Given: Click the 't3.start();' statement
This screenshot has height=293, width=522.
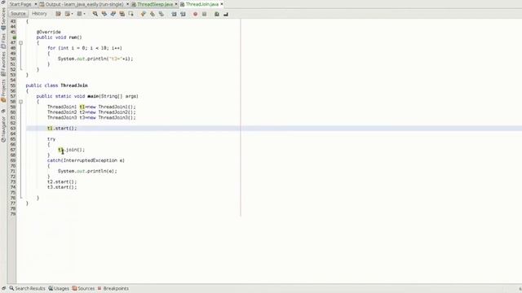Looking at the screenshot, I should click(62, 187).
